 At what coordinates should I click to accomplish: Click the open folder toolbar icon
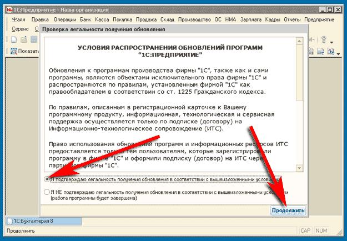coord(25,40)
